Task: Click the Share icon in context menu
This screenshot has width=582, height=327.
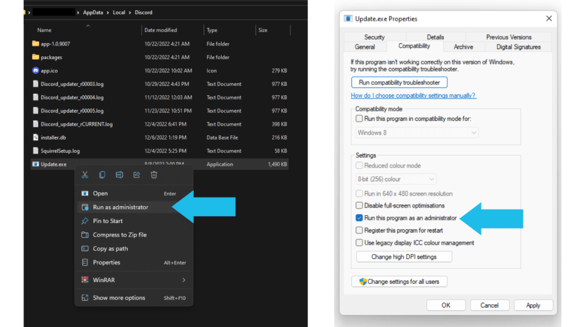Action: (x=136, y=175)
